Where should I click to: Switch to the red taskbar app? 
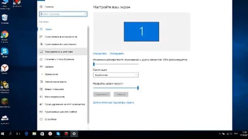coord(66,134)
